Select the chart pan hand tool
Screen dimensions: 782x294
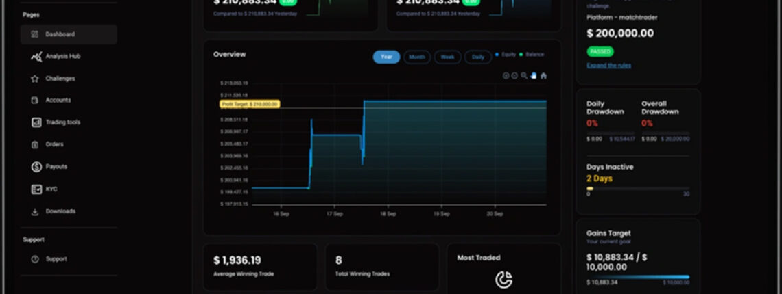(x=534, y=76)
